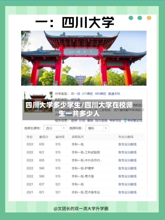Viewport: 165px width, 220px height.
Task: Open the 理科 subject category dropdown
Action: (97, 128)
